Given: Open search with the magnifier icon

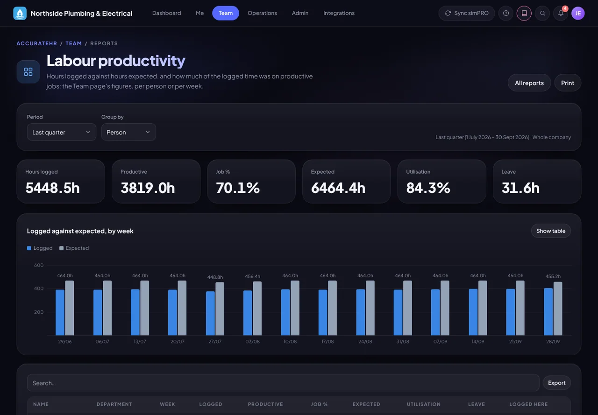Looking at the screenshot, I should 542,13.
